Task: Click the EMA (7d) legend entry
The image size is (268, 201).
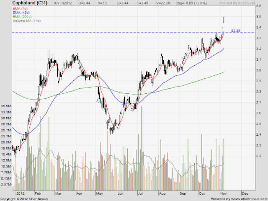Action: click(x=20, y=8)
